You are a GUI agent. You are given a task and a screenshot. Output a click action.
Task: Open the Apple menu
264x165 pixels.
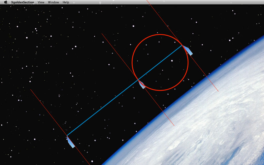[x=6, y=2]
